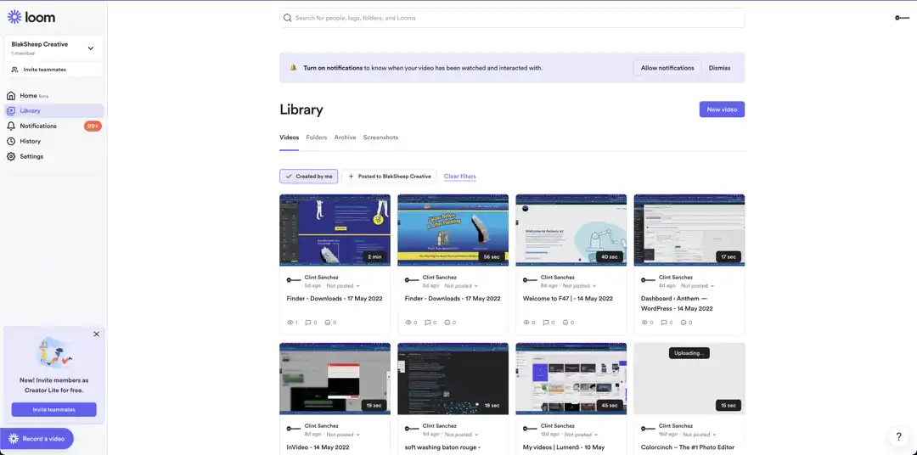Click reactions emoji icon on 56 sec video
Image resolution: width=917 pixels, height=455 pixels.
coord(447,323)
